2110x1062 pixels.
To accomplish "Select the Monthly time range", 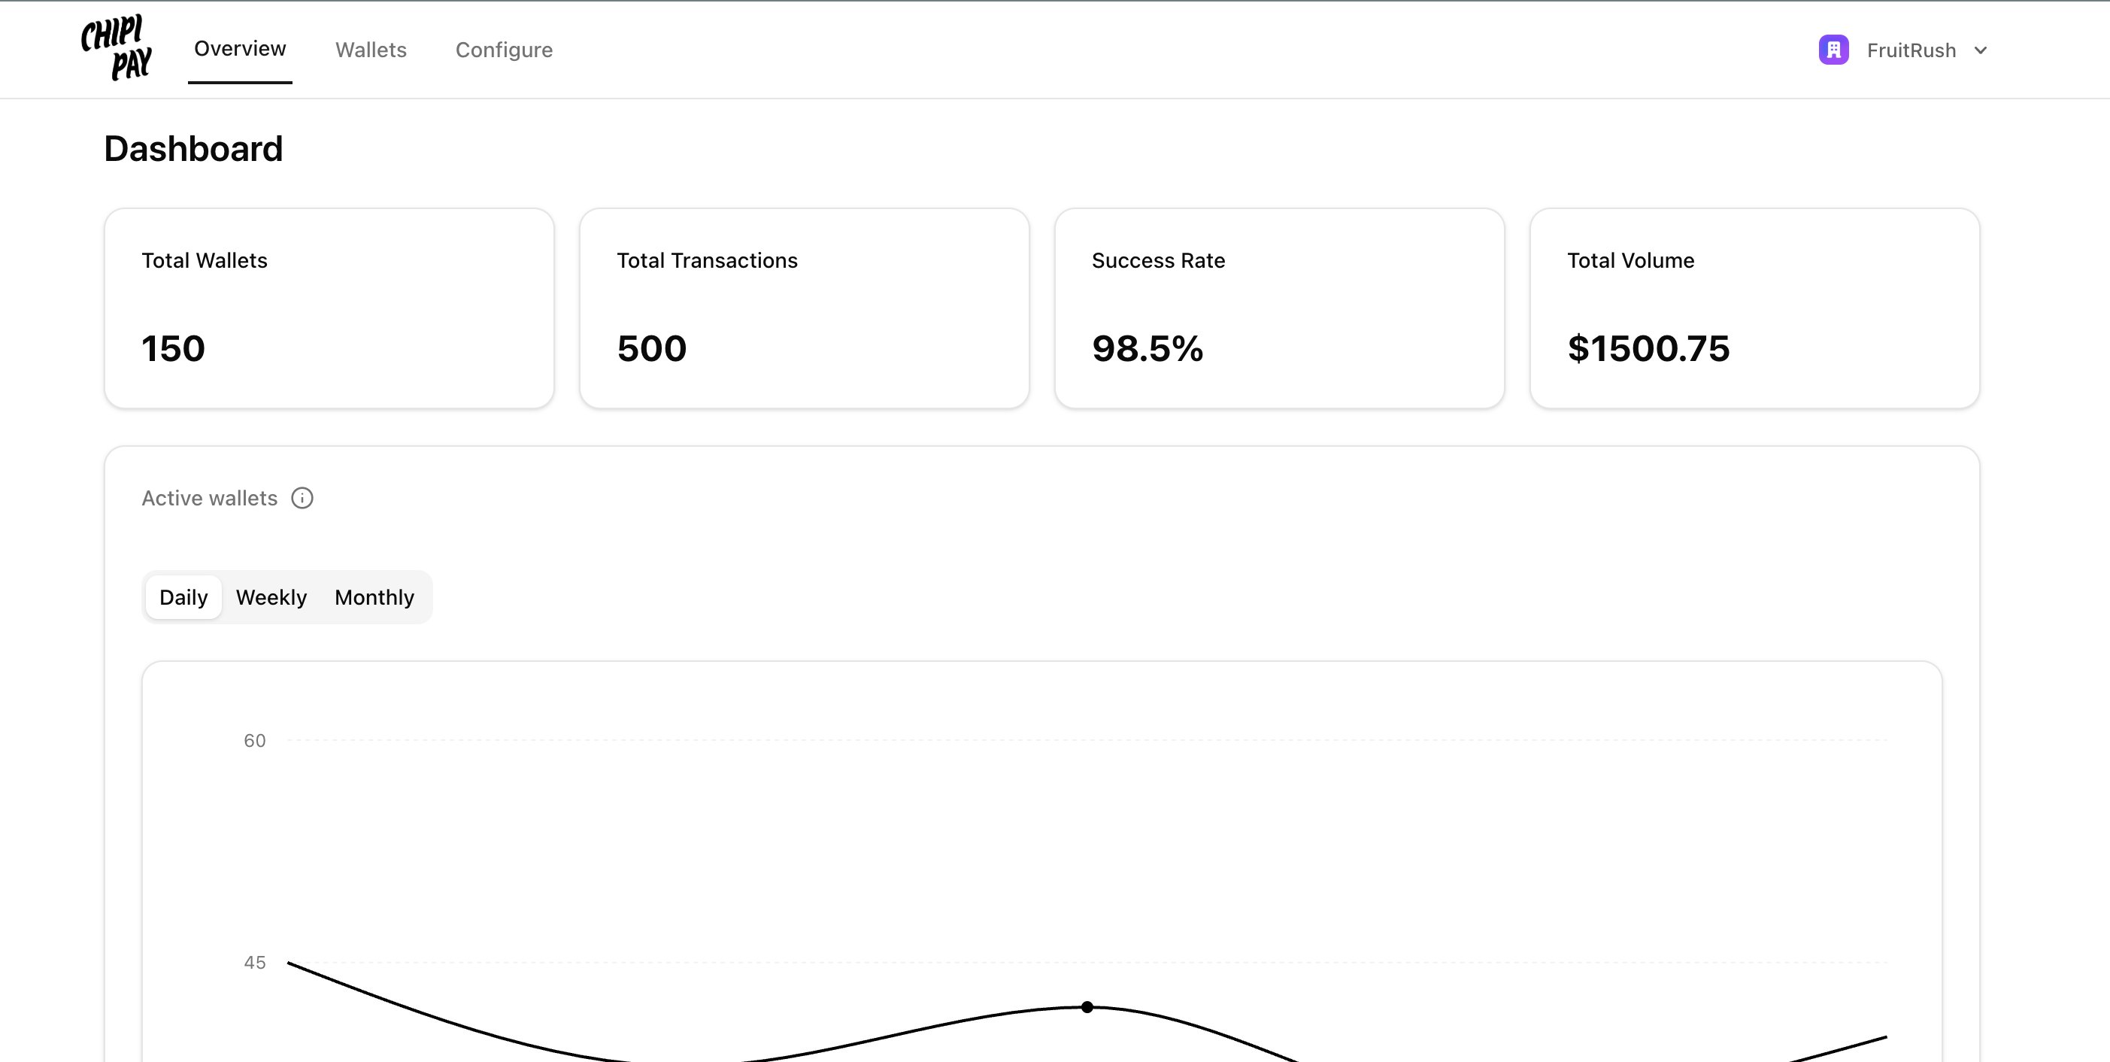I will pos(374,597).
